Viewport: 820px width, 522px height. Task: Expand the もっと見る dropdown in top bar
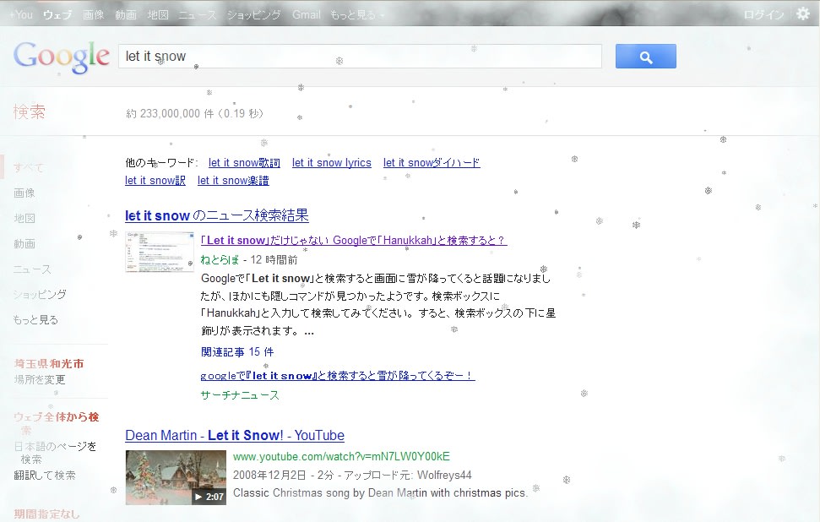click(356, 14)
